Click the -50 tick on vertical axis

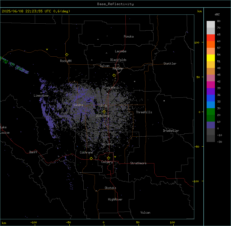click(x=197, y=147)
